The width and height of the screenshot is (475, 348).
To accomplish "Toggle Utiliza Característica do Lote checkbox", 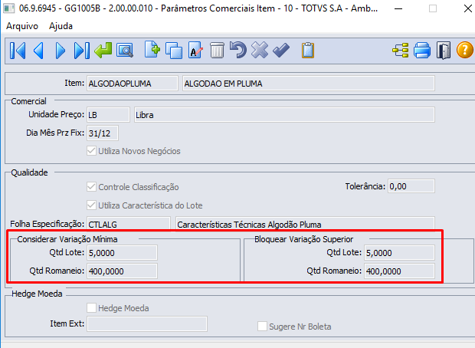I will [x=91, y=205].
